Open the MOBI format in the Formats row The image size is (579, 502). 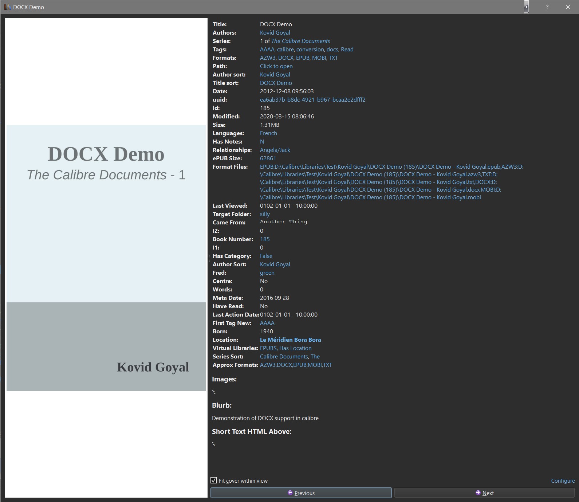(319, 58)
